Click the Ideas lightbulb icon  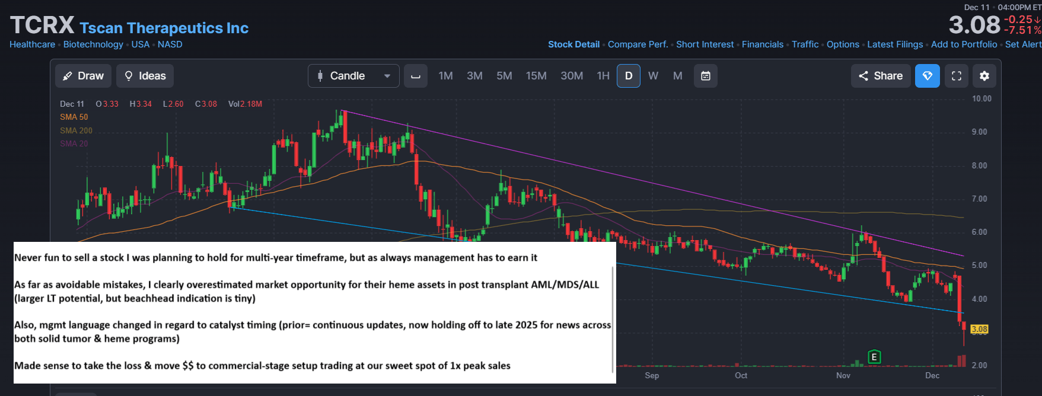(x=129, y=76)
